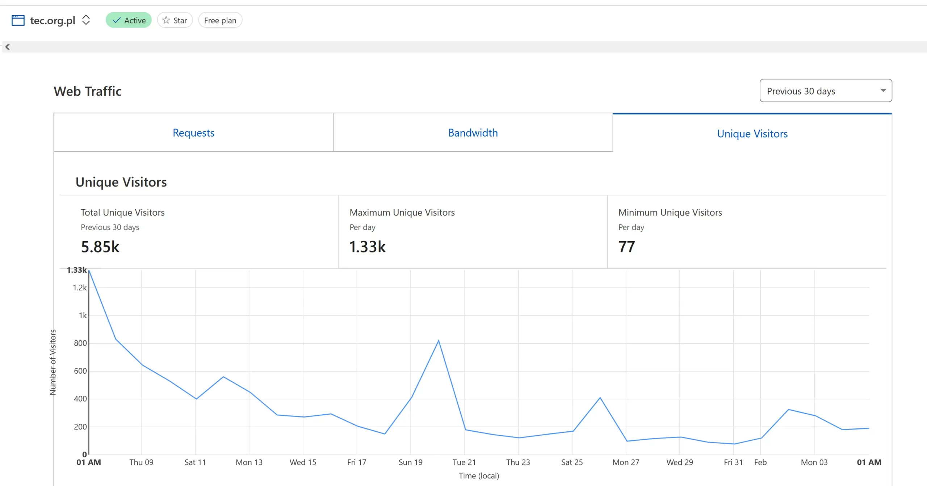The width and height of the screenshot is (927, 486).
Task: Expand the tec.org.pl domain switcher chevrons
Action: 86,20
